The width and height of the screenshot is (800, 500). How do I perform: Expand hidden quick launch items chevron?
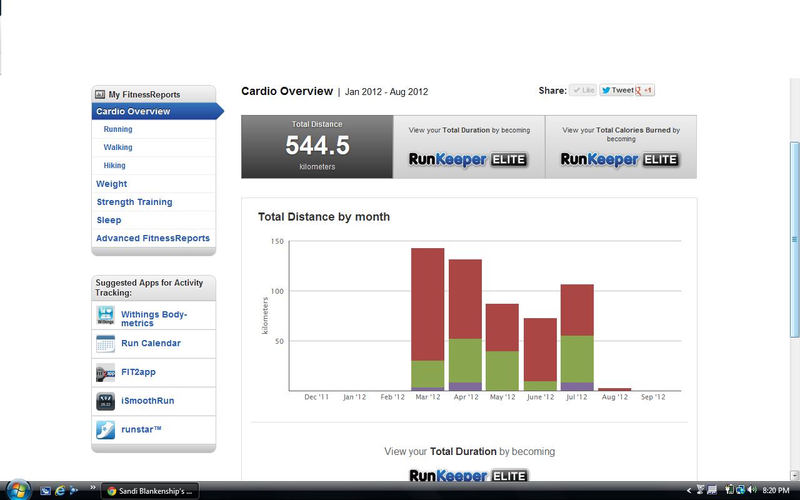[93, 488]
